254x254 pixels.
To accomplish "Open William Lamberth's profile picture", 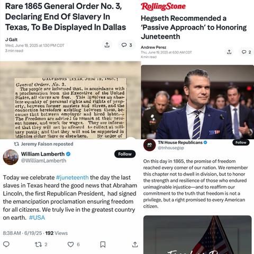I will (11, 157).
